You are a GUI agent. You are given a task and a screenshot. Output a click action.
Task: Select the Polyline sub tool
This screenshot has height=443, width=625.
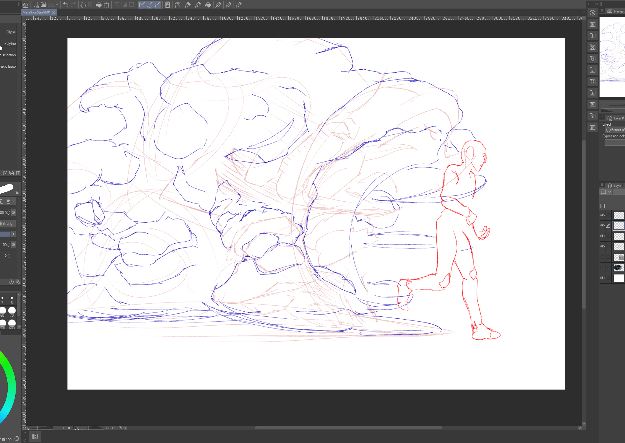(x=10, y=44)
